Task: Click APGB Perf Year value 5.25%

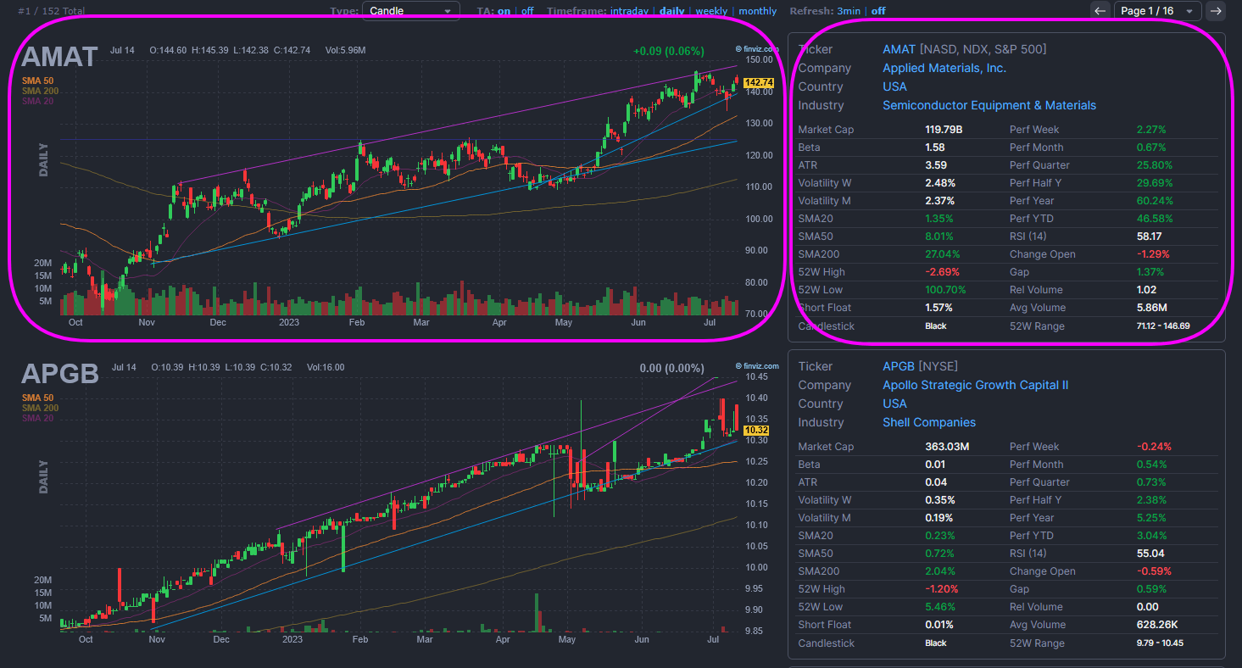Action: point(1151,518)
